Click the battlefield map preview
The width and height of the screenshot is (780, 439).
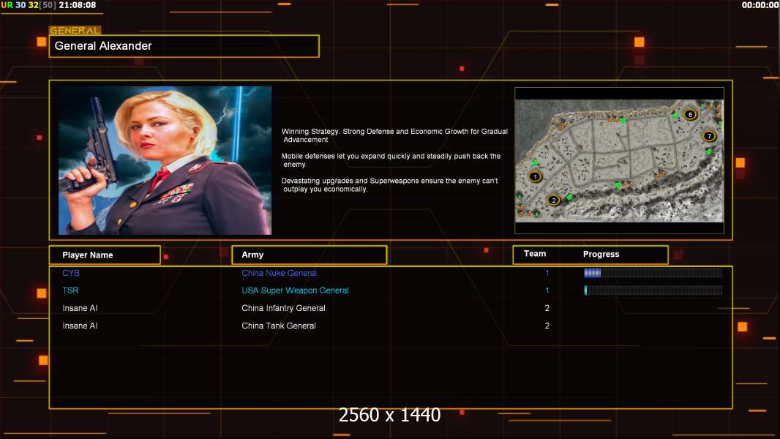619,160
